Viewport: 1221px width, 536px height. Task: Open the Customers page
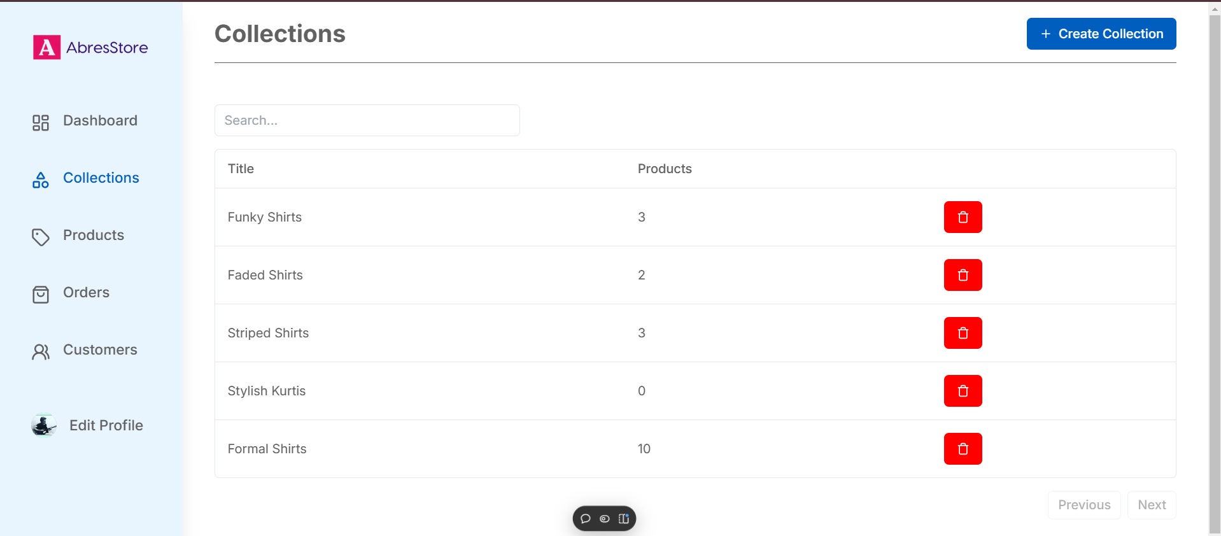click(x=100, y=350)
